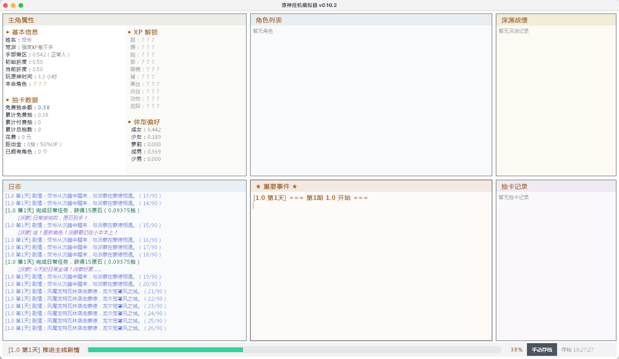Select the 深渊战绩 panel header

tap(556, 20)
